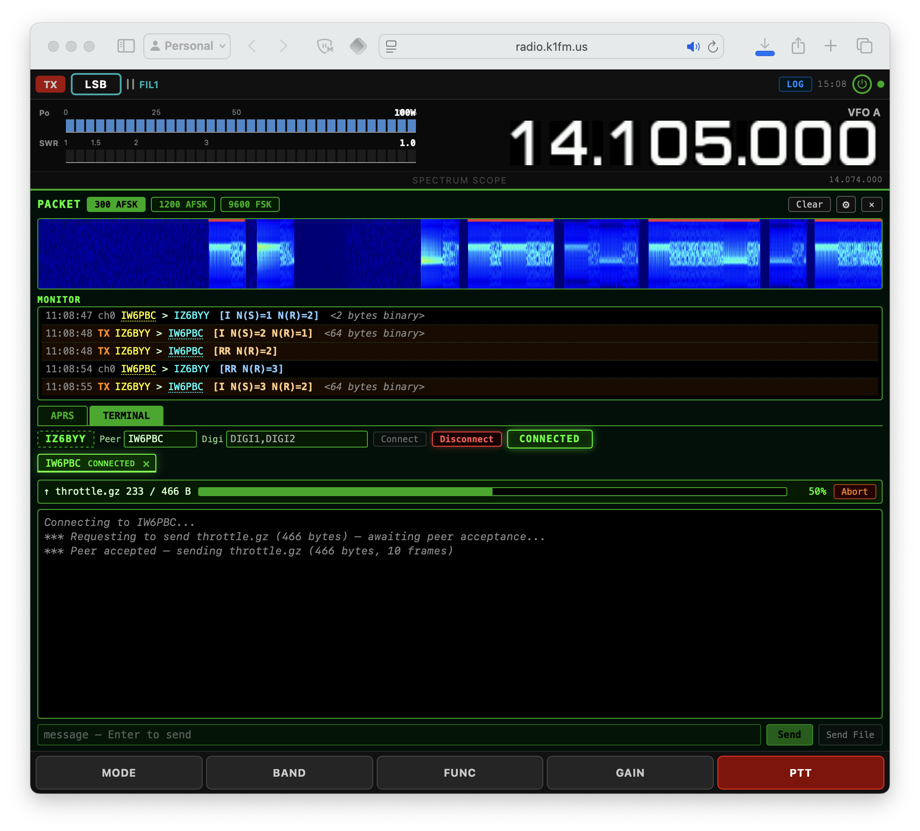
Task: Open the GAIN menu
Action: 630,772
